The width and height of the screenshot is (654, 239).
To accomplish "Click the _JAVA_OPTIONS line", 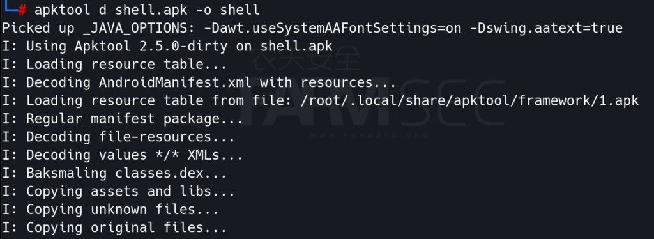I will pyautogui.click(x=312, y=28).
